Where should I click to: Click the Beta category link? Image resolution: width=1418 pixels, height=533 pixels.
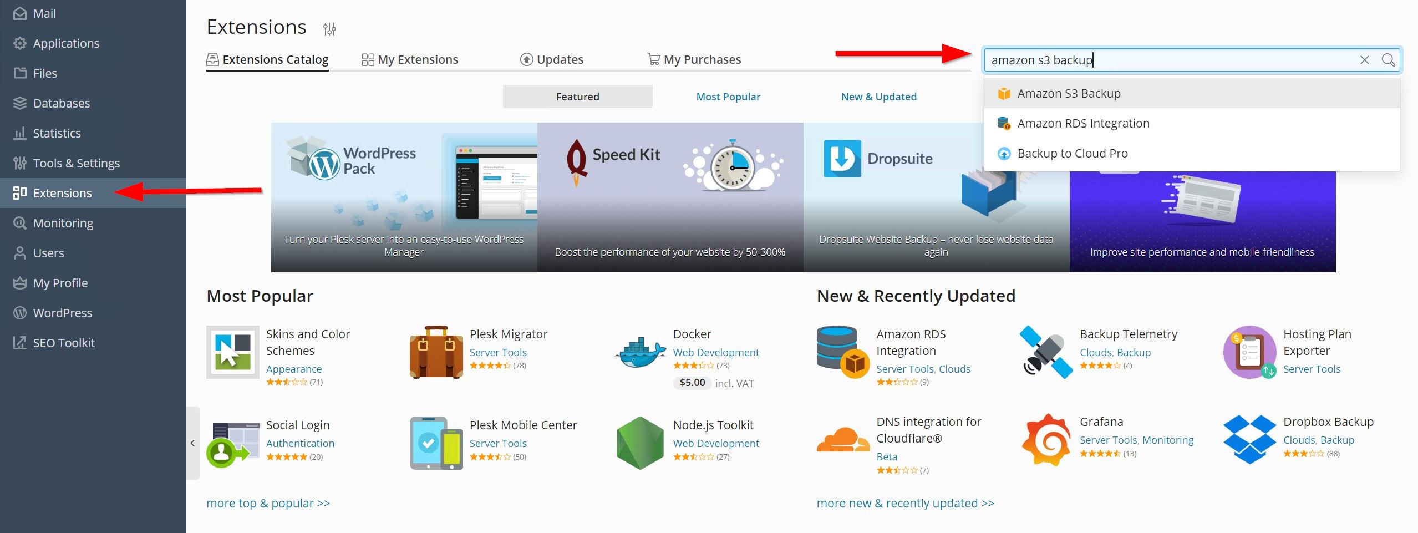tap(887, 456)
